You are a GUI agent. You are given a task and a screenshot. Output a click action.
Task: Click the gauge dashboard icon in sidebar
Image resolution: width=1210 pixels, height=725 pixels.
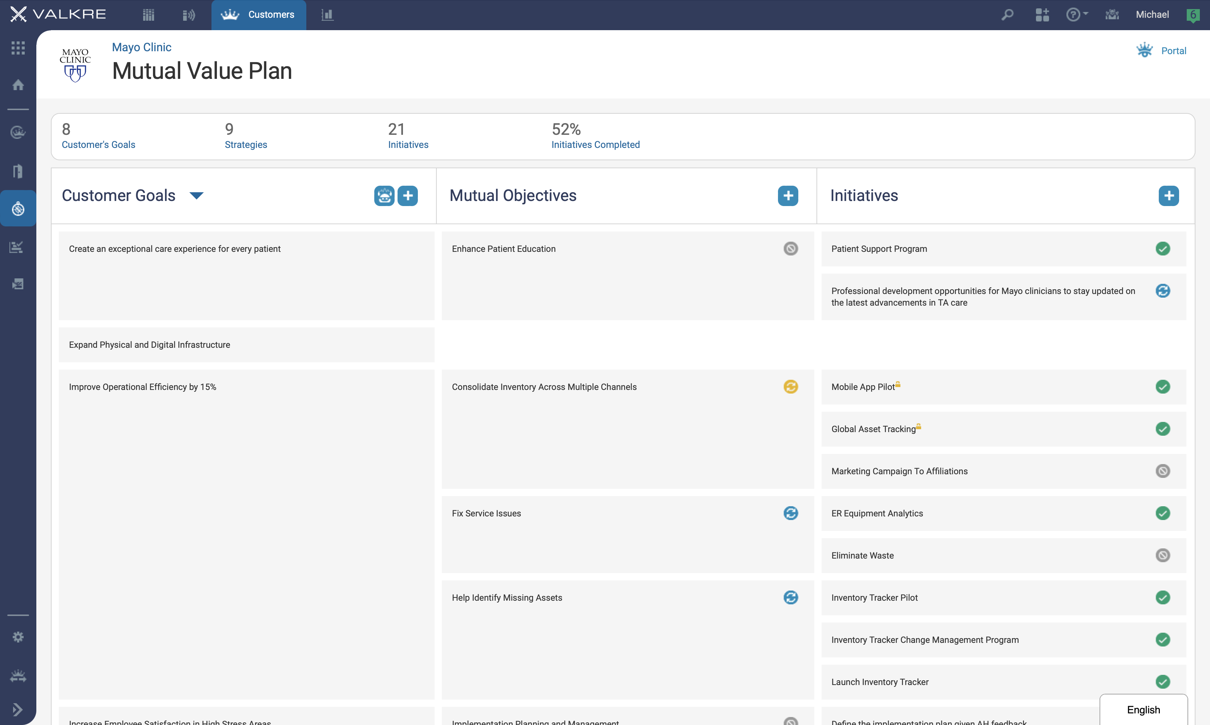coord(18,132)
